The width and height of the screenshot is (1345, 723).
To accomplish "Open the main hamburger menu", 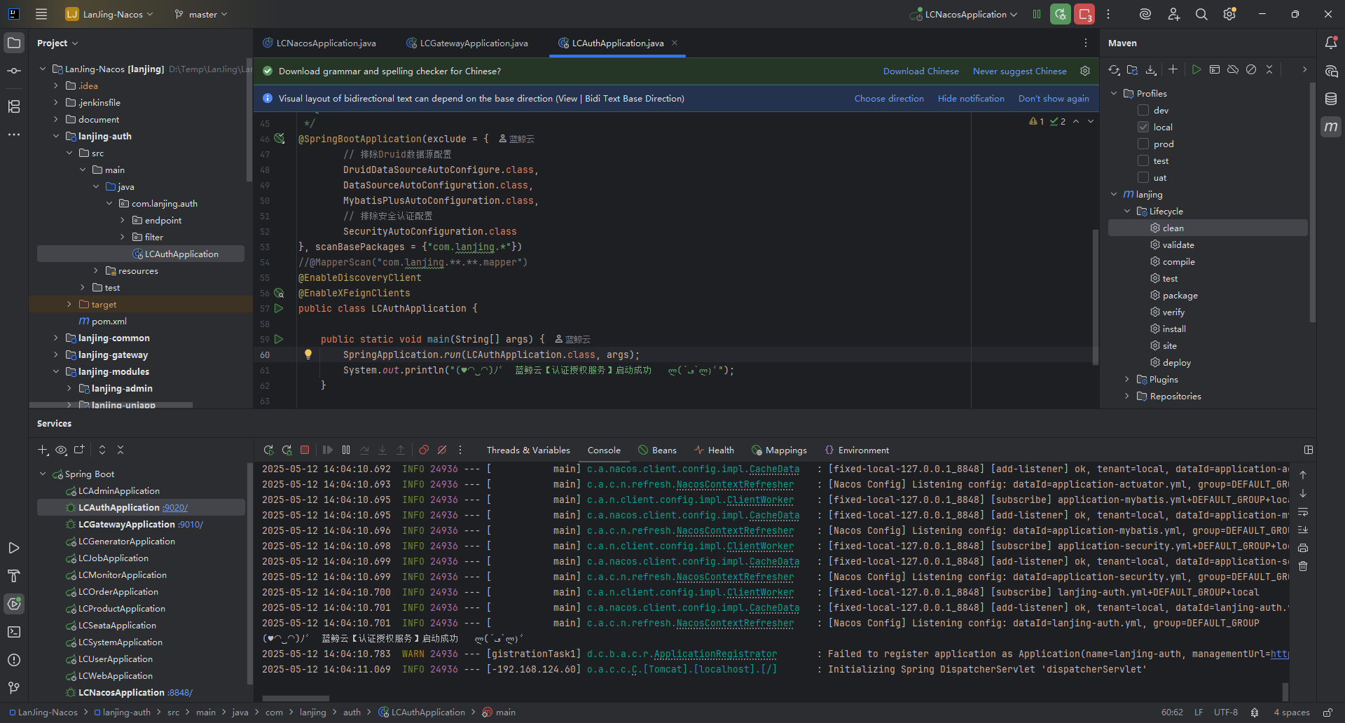I will point(41,14).
